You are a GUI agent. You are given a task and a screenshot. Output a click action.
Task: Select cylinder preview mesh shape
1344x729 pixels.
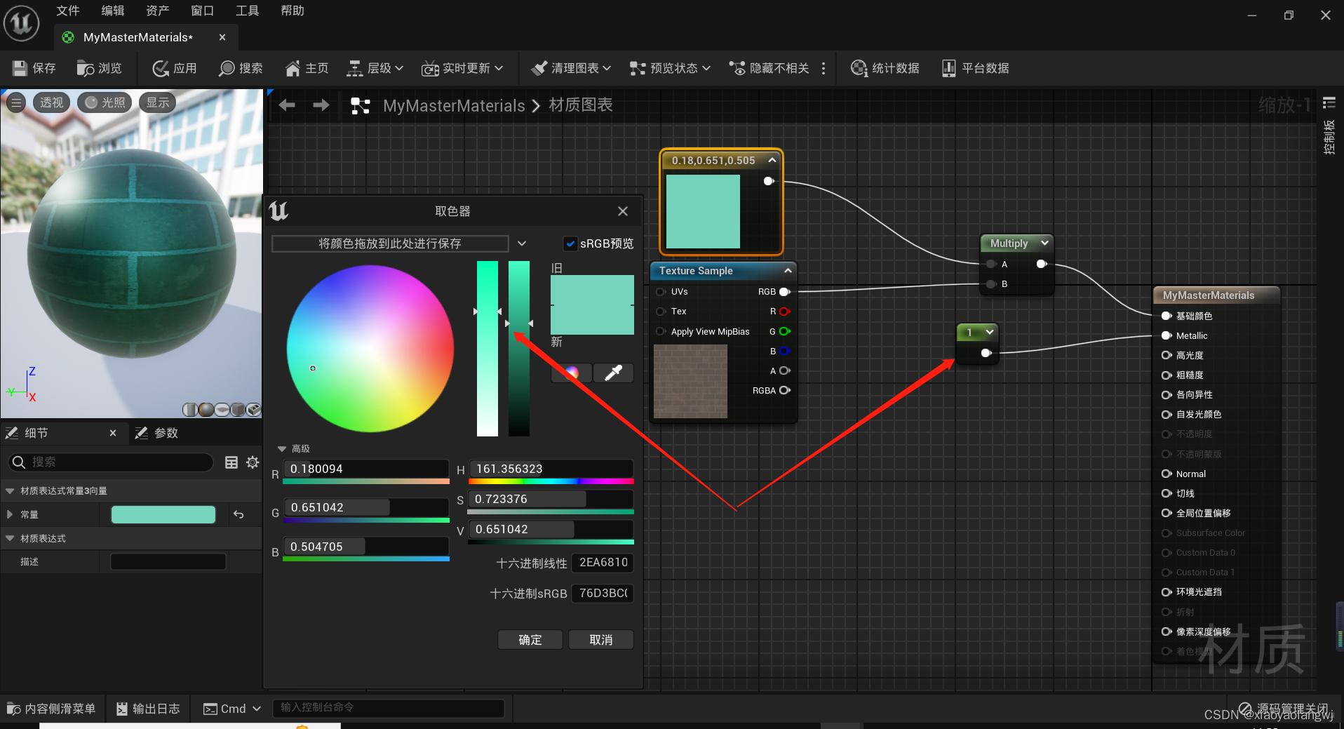[191, 410]
